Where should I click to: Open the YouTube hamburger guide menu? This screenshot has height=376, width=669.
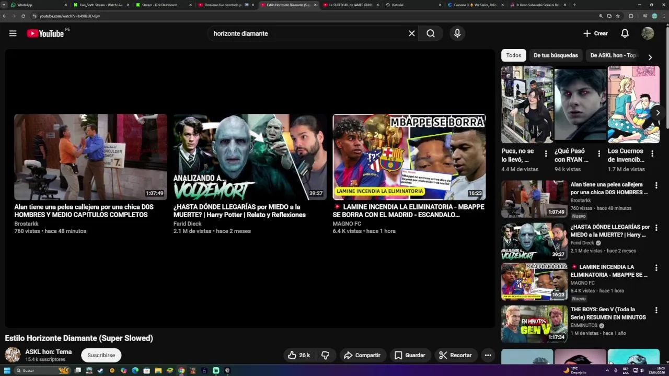click(13, 33)
